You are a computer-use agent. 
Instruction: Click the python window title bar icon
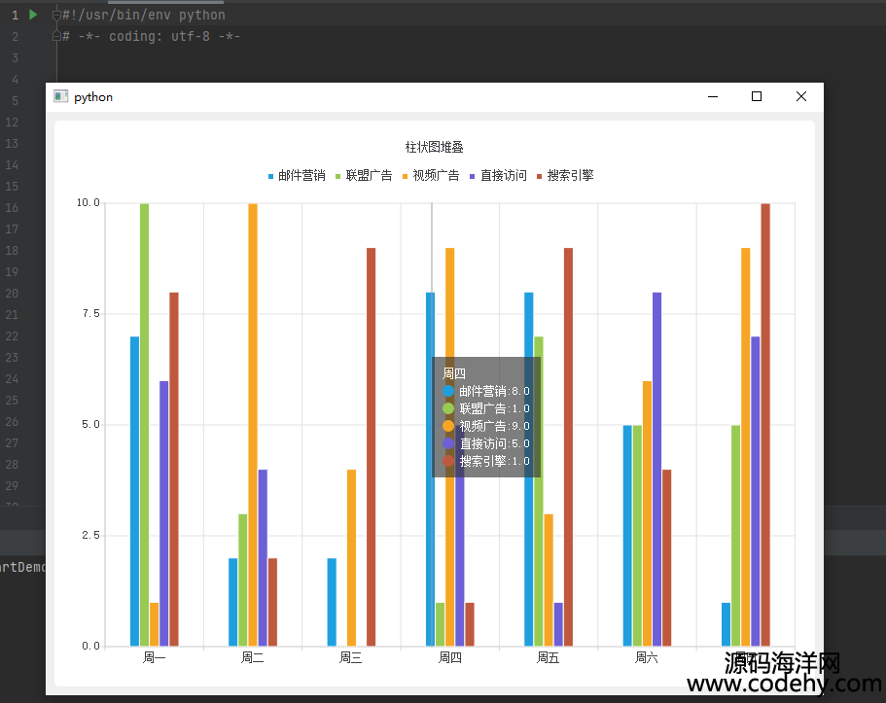tap(60, 96)
